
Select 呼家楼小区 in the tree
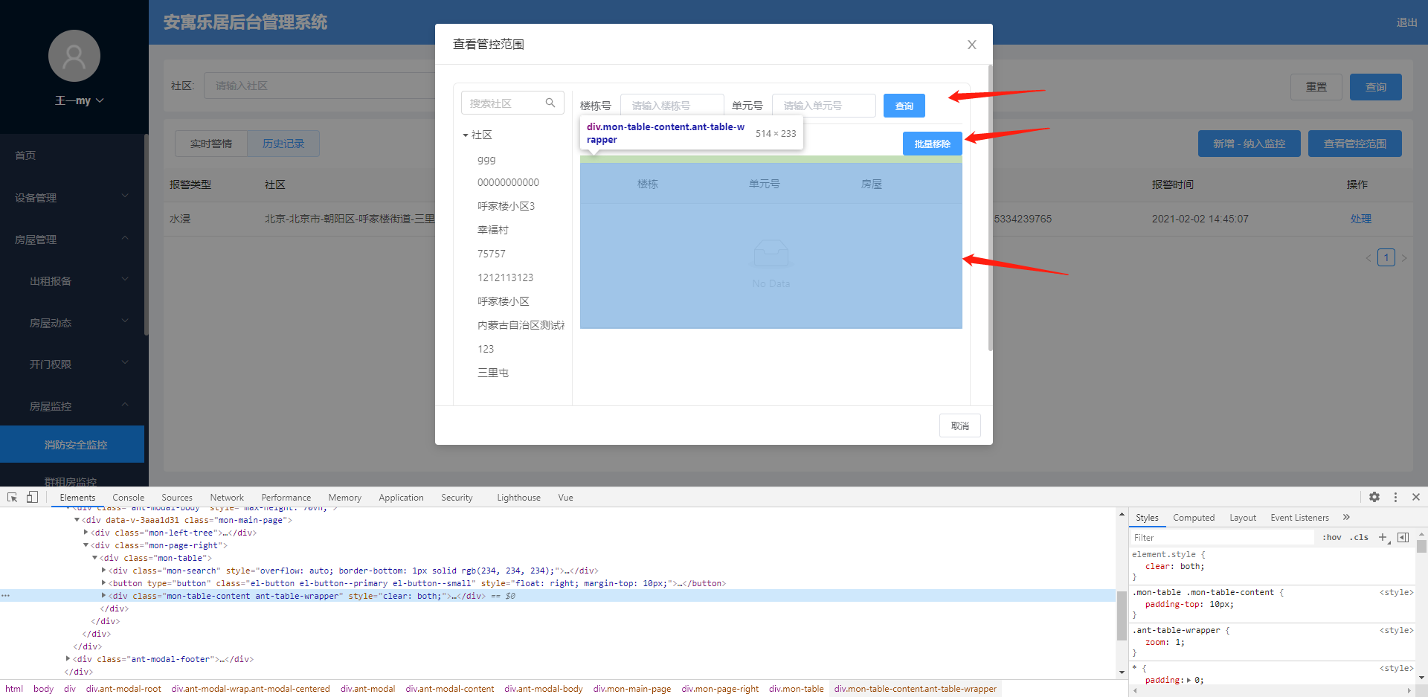[503, 301]
